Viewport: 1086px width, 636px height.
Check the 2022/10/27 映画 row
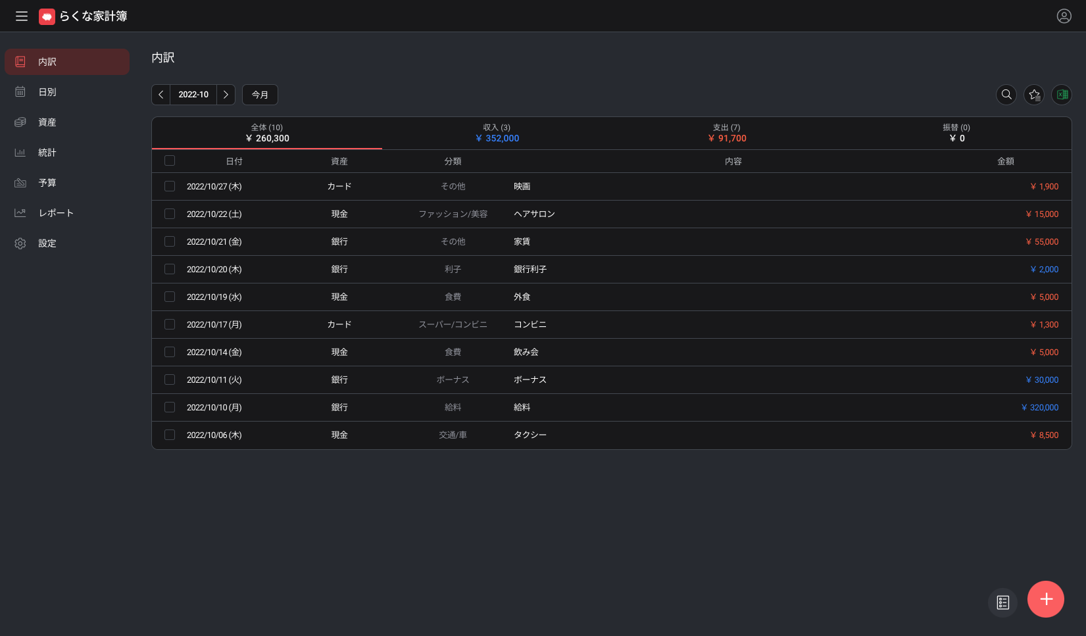tap(170, 186)
